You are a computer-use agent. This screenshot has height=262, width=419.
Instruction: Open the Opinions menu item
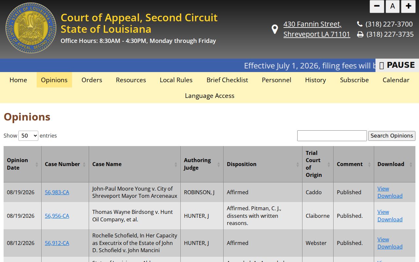[x=54, y=80]
